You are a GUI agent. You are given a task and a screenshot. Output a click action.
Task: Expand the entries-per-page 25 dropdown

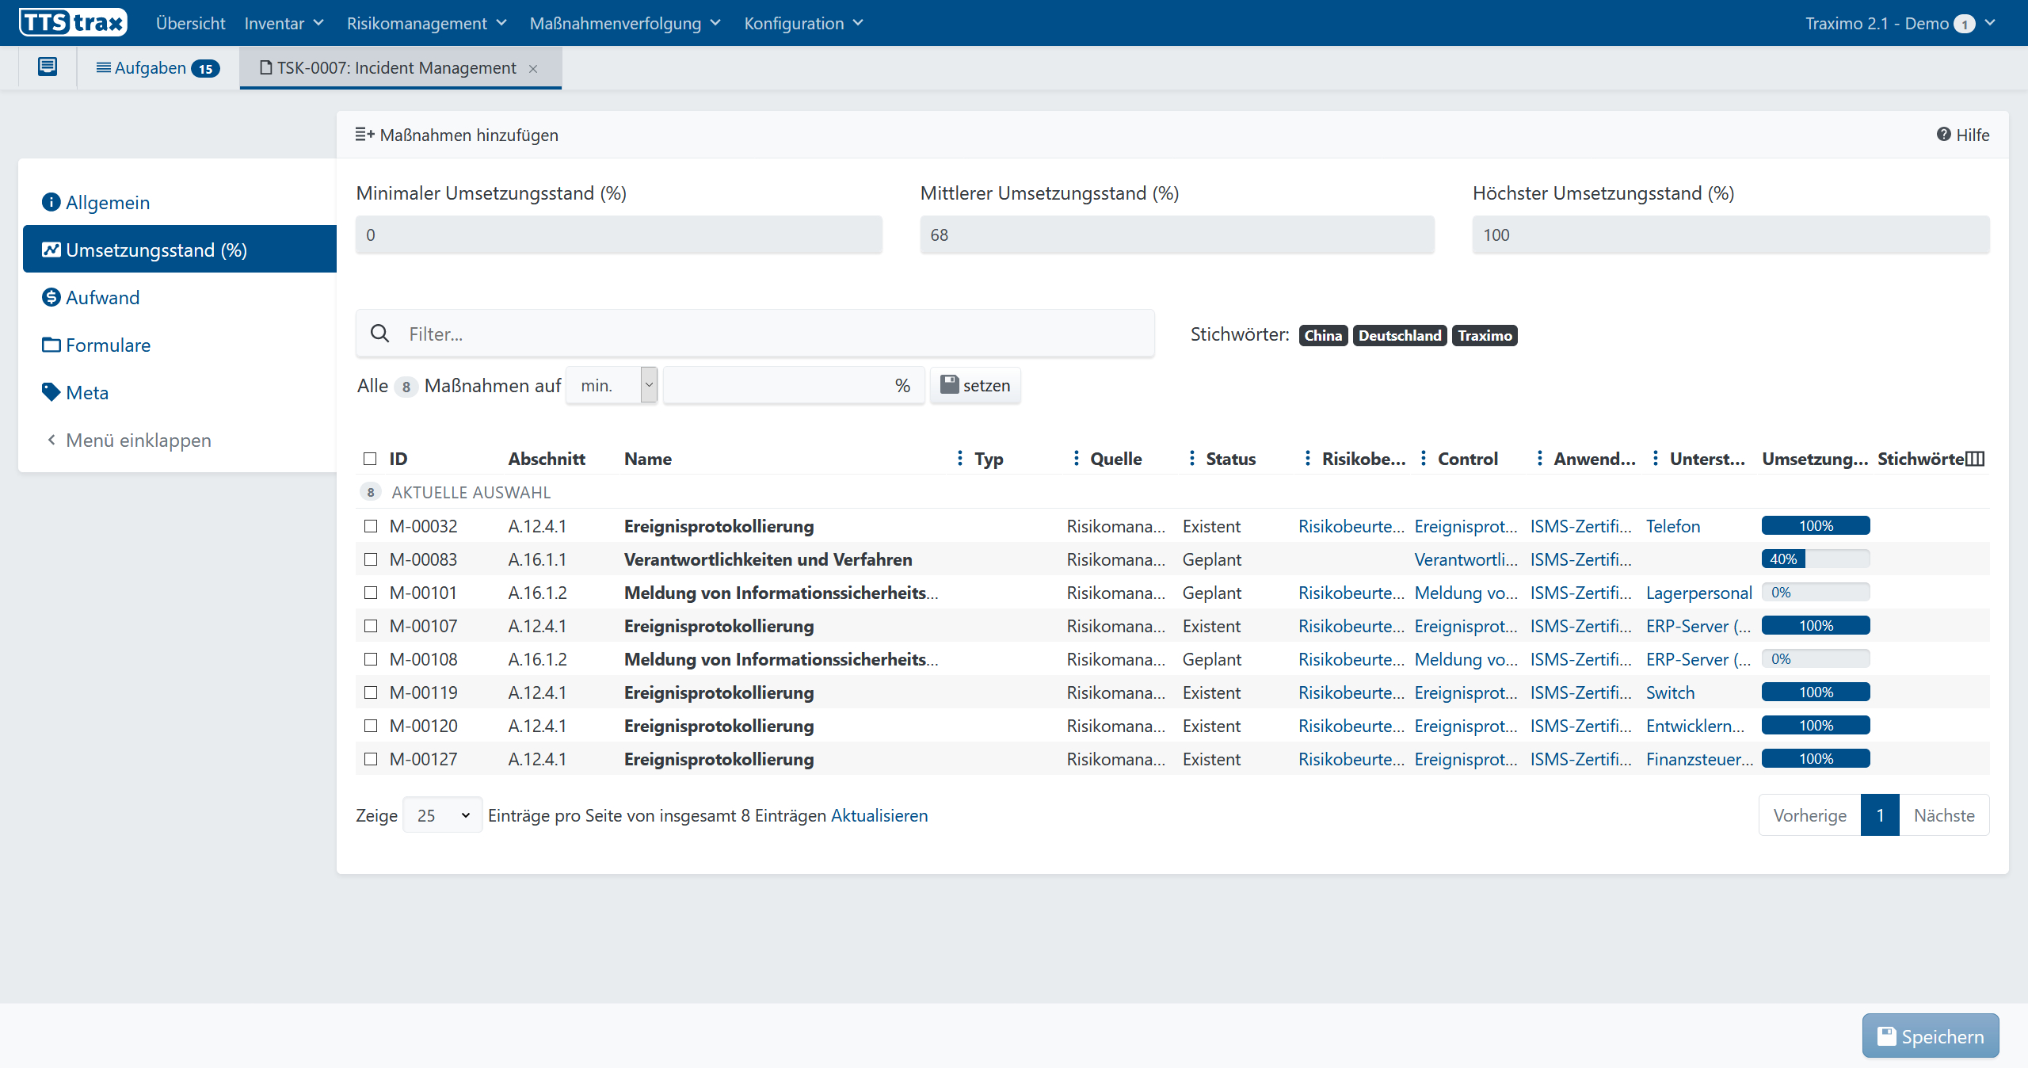coord(442,815)
